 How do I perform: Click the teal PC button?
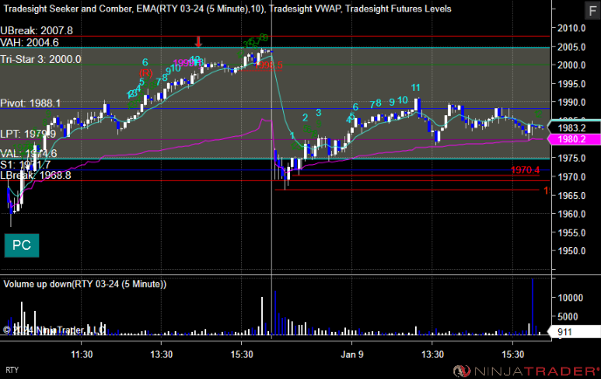pyautogui.click(x=22, y=245)
